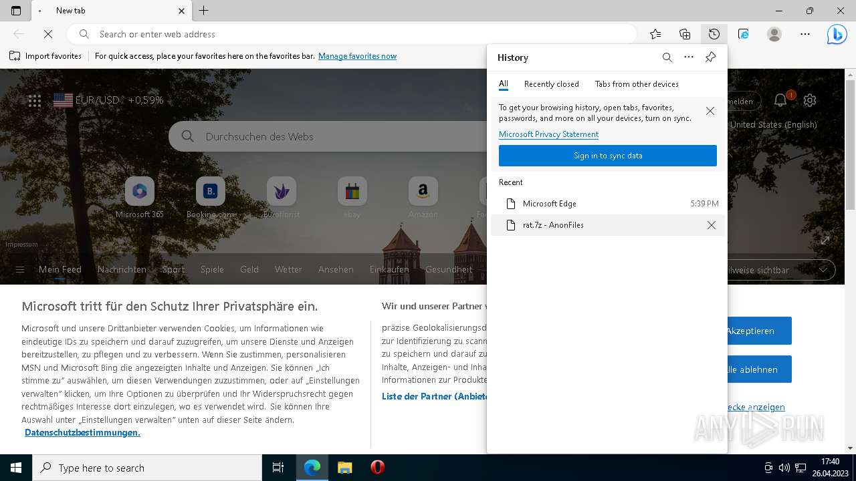856x481 pixels.
Task: Open the Euroflorist quick link
Action: pos(282,198)
